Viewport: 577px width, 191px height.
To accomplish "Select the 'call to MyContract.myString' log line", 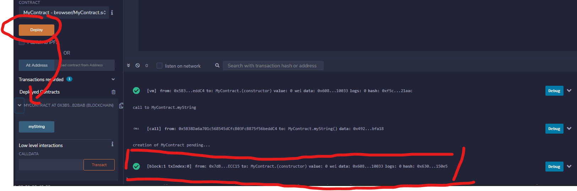I will point(164,107).
